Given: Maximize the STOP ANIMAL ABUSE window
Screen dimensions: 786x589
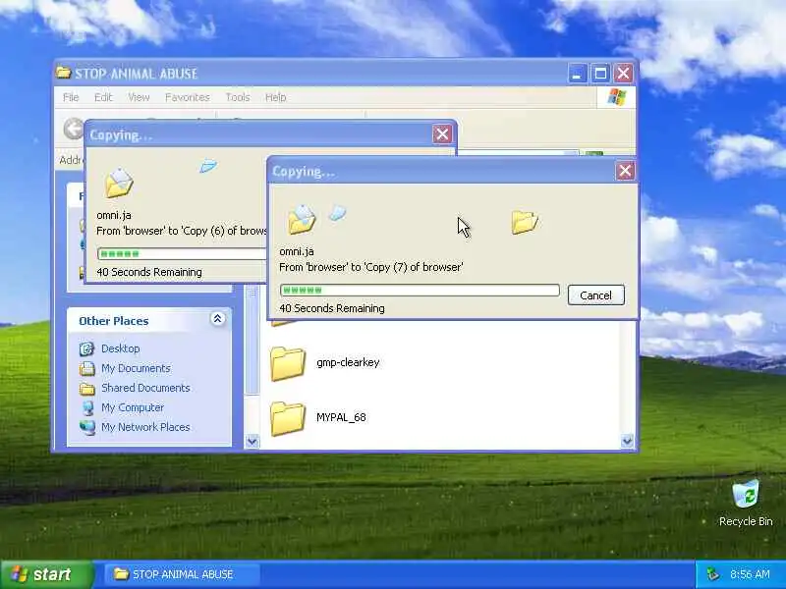Looking at the screenshot, I should [x=600, y=74].
